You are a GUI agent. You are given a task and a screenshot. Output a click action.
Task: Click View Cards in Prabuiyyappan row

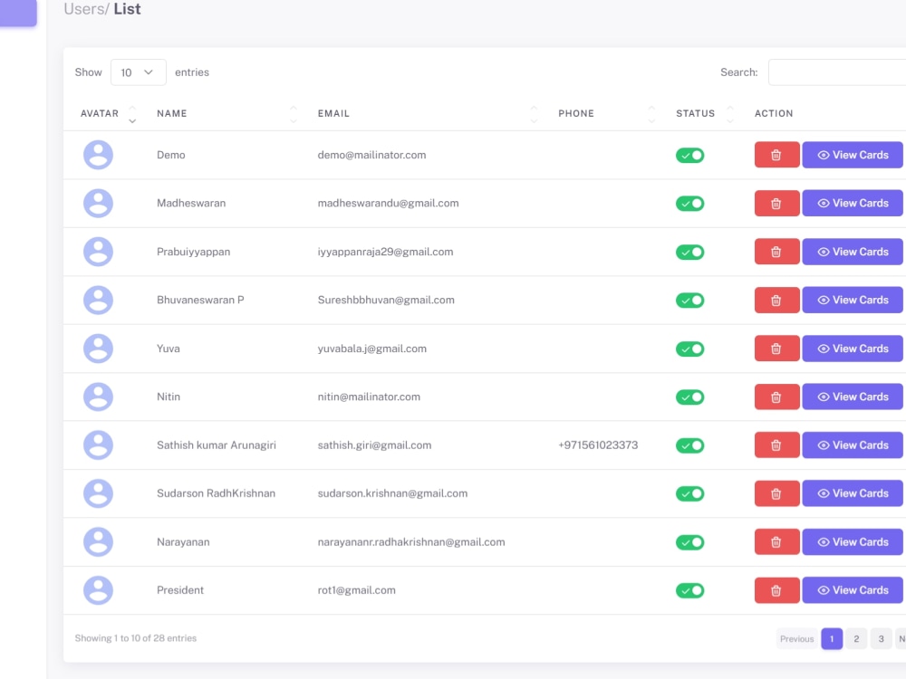point(853,252)
